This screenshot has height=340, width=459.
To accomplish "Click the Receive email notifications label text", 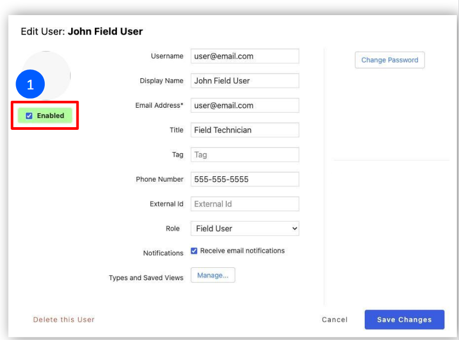I will [x=242, y=251].
